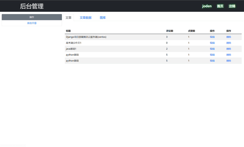The height and width of the screenshot is (147, 244).
Task: Delete the Django项目部署腾讯云服务器 article
Action: coord(228,37)
